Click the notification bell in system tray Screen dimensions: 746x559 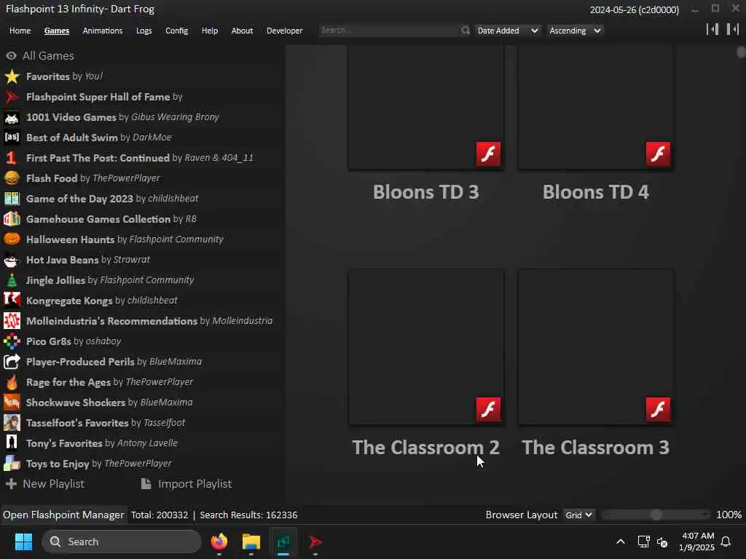click(x=726, y=542)
